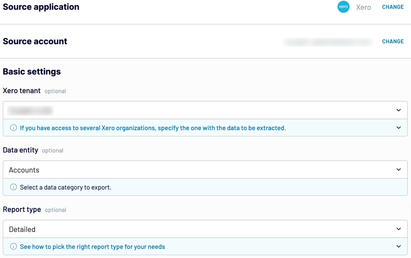Click the 'optional' label next to Report type
The image size is (411, 258).
point(55,210)
